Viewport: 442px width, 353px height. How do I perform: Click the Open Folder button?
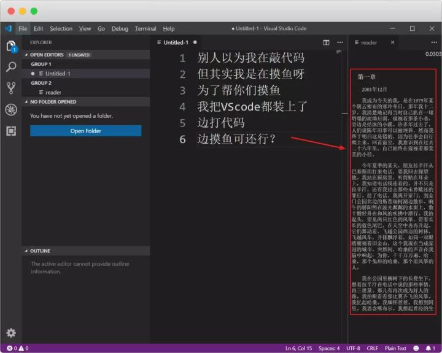pyautogui.click(x=86, y=131)
